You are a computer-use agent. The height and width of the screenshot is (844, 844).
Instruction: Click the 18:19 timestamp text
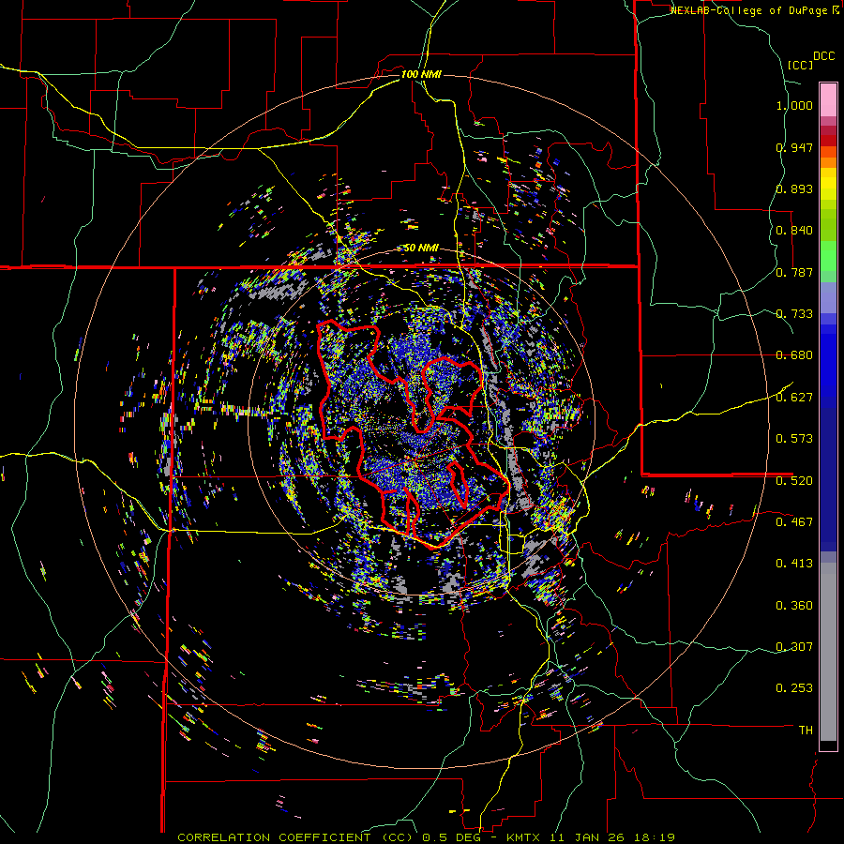[656, 837]
